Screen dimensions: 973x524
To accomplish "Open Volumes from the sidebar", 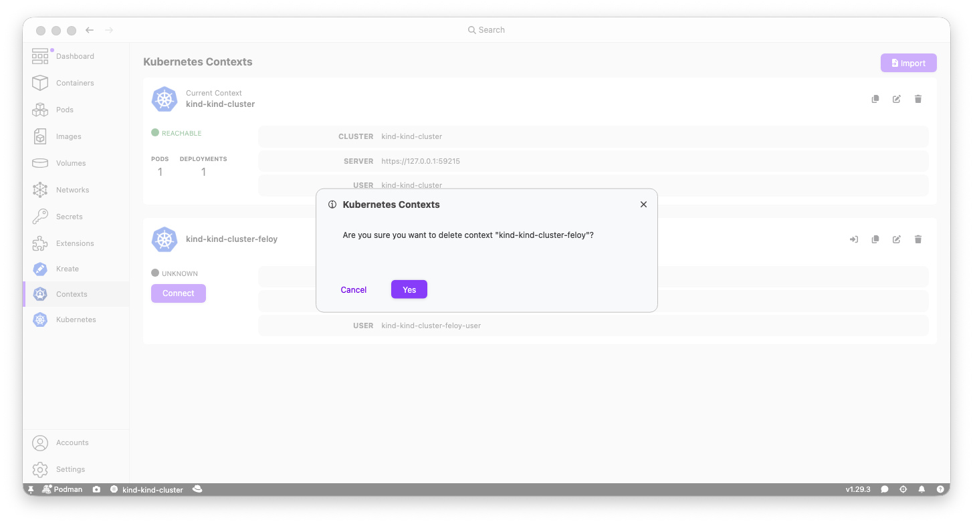I will (76, 163).
